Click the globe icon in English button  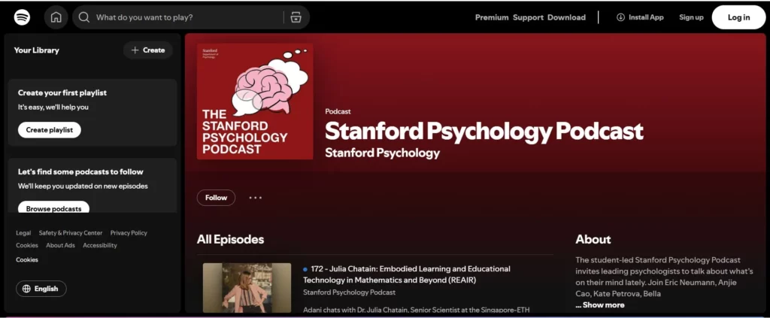tap(26, 289)
